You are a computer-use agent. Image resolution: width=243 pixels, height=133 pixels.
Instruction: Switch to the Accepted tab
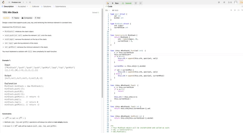21,6
